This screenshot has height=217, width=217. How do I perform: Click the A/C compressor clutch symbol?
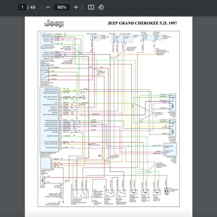click(167, 191)
